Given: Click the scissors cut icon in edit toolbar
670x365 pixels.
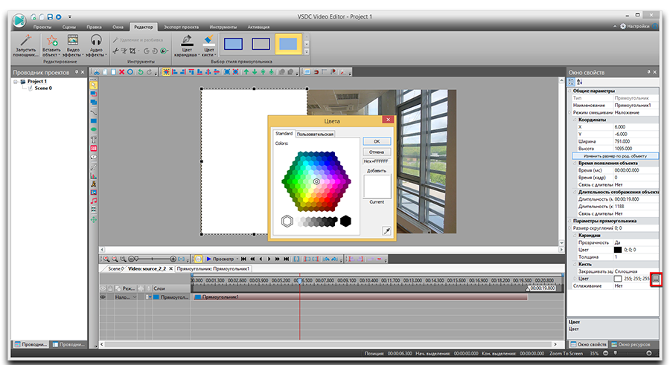Looking at the screenshot, I should point(97,72).
